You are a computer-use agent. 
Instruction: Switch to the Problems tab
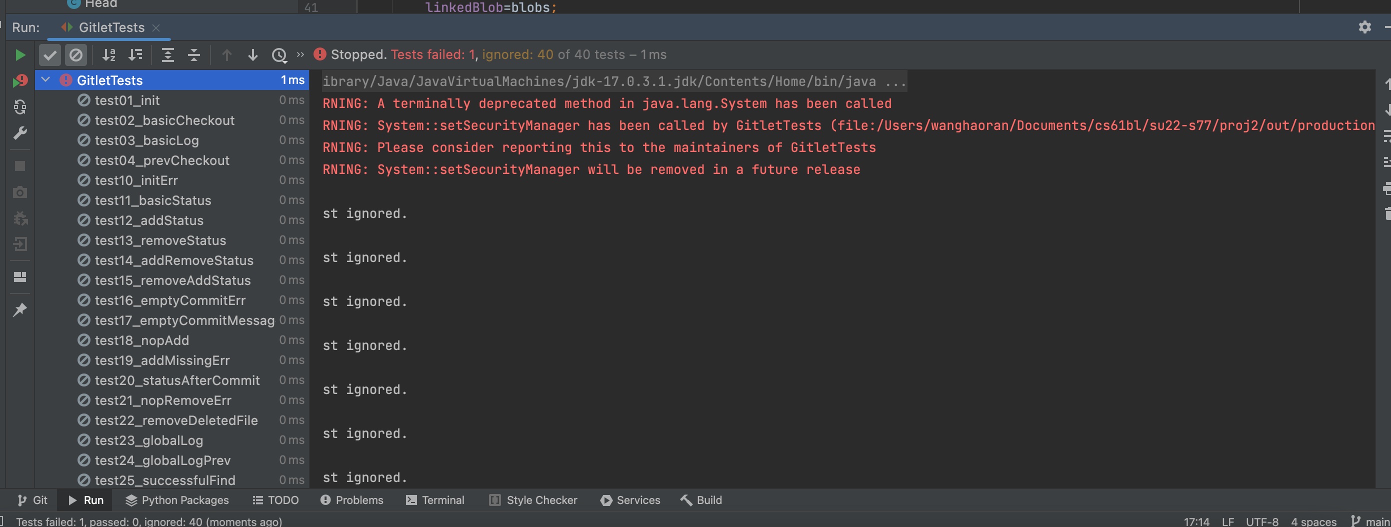(x=351, y=500)
